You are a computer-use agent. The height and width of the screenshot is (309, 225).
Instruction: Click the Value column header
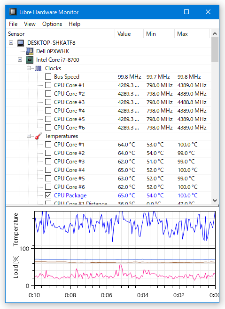point(129,34)
